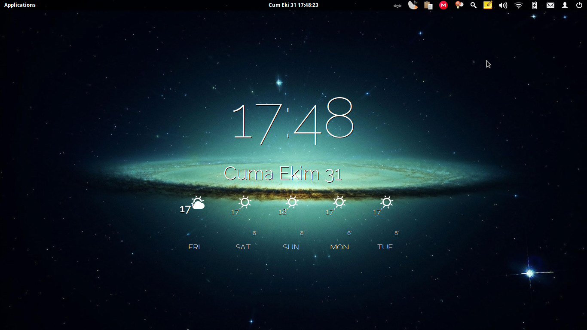
Task: Click the FRI day label
Action: [x=194, y=247]
